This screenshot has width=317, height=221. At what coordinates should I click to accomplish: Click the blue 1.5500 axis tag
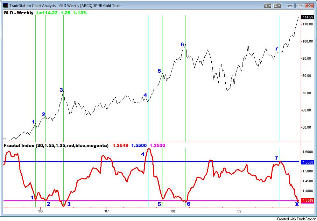click(308, 162)
